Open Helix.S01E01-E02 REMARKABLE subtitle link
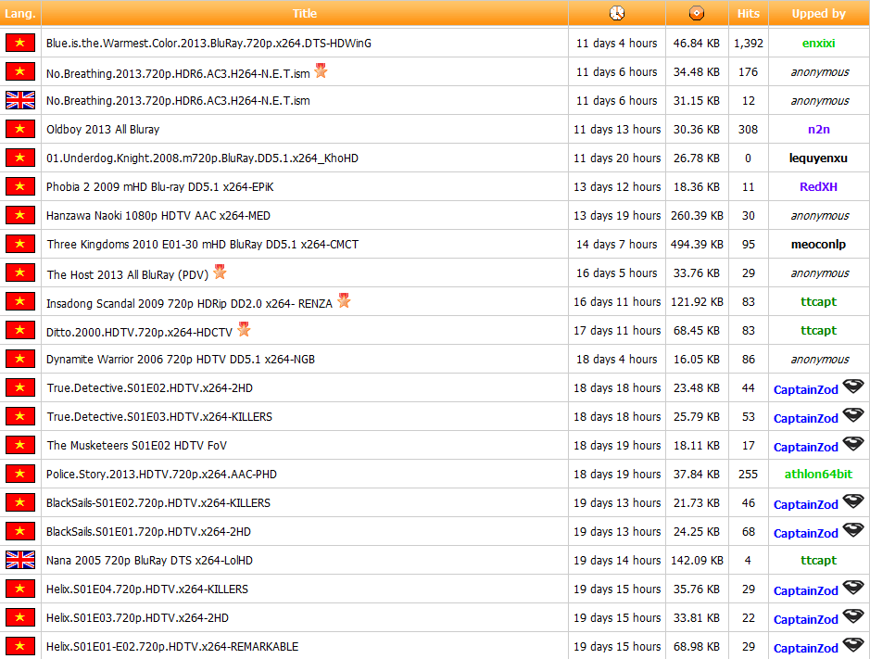The height and width of the screenshot is (659, 870). tap(172, 647)
